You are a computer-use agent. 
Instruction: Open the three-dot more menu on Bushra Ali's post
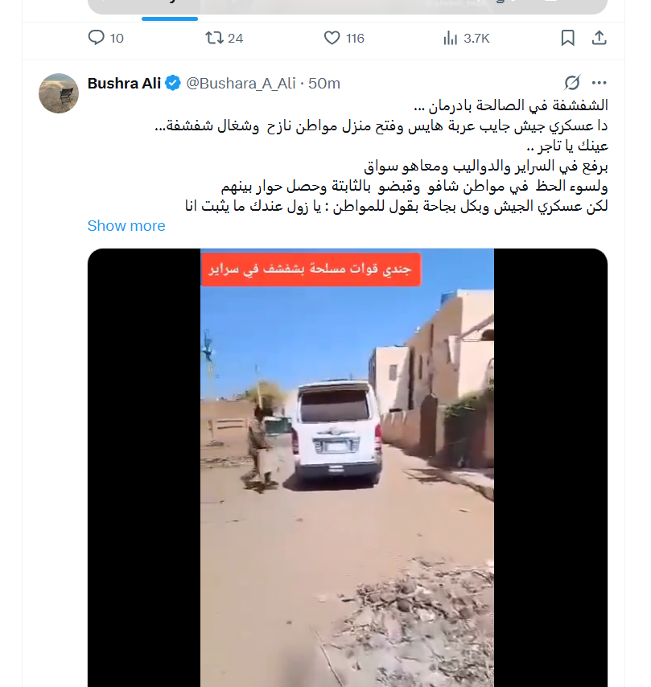(599, 82)
